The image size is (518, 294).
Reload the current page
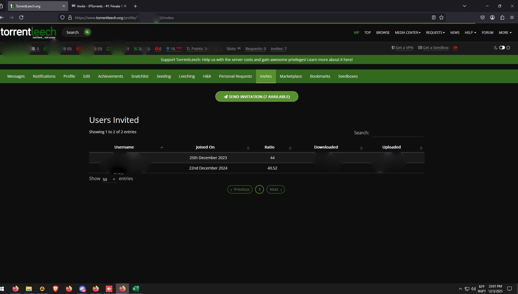pyautogui.click(x=21, y=17)
